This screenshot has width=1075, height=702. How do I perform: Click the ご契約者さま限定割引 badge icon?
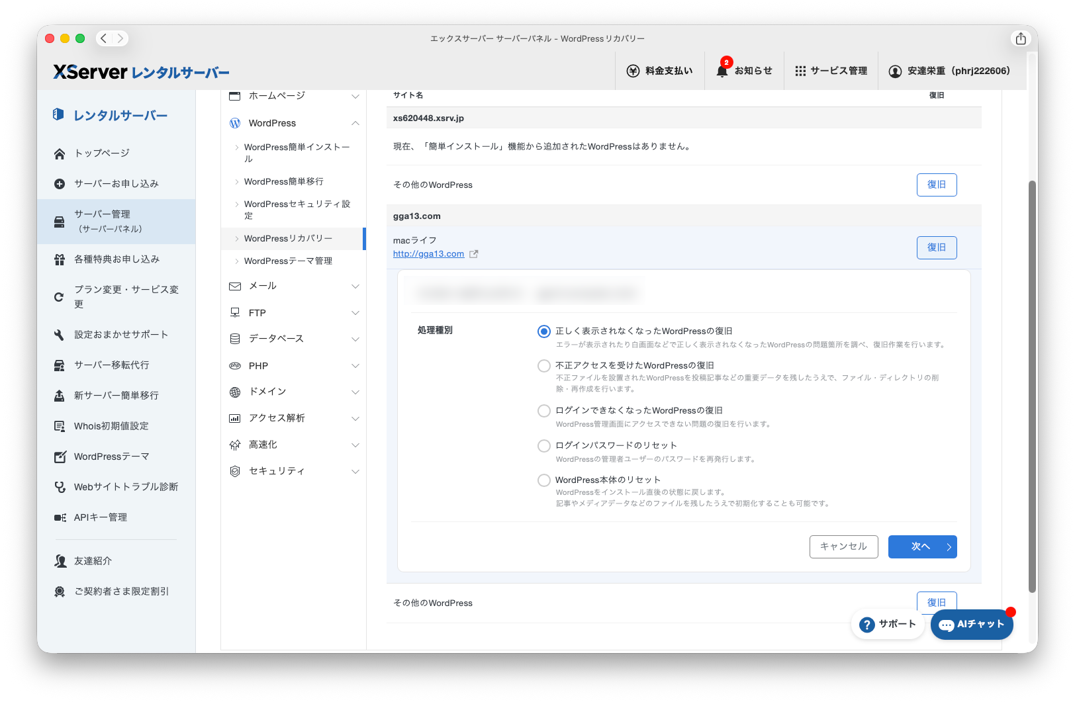[60, 592]
